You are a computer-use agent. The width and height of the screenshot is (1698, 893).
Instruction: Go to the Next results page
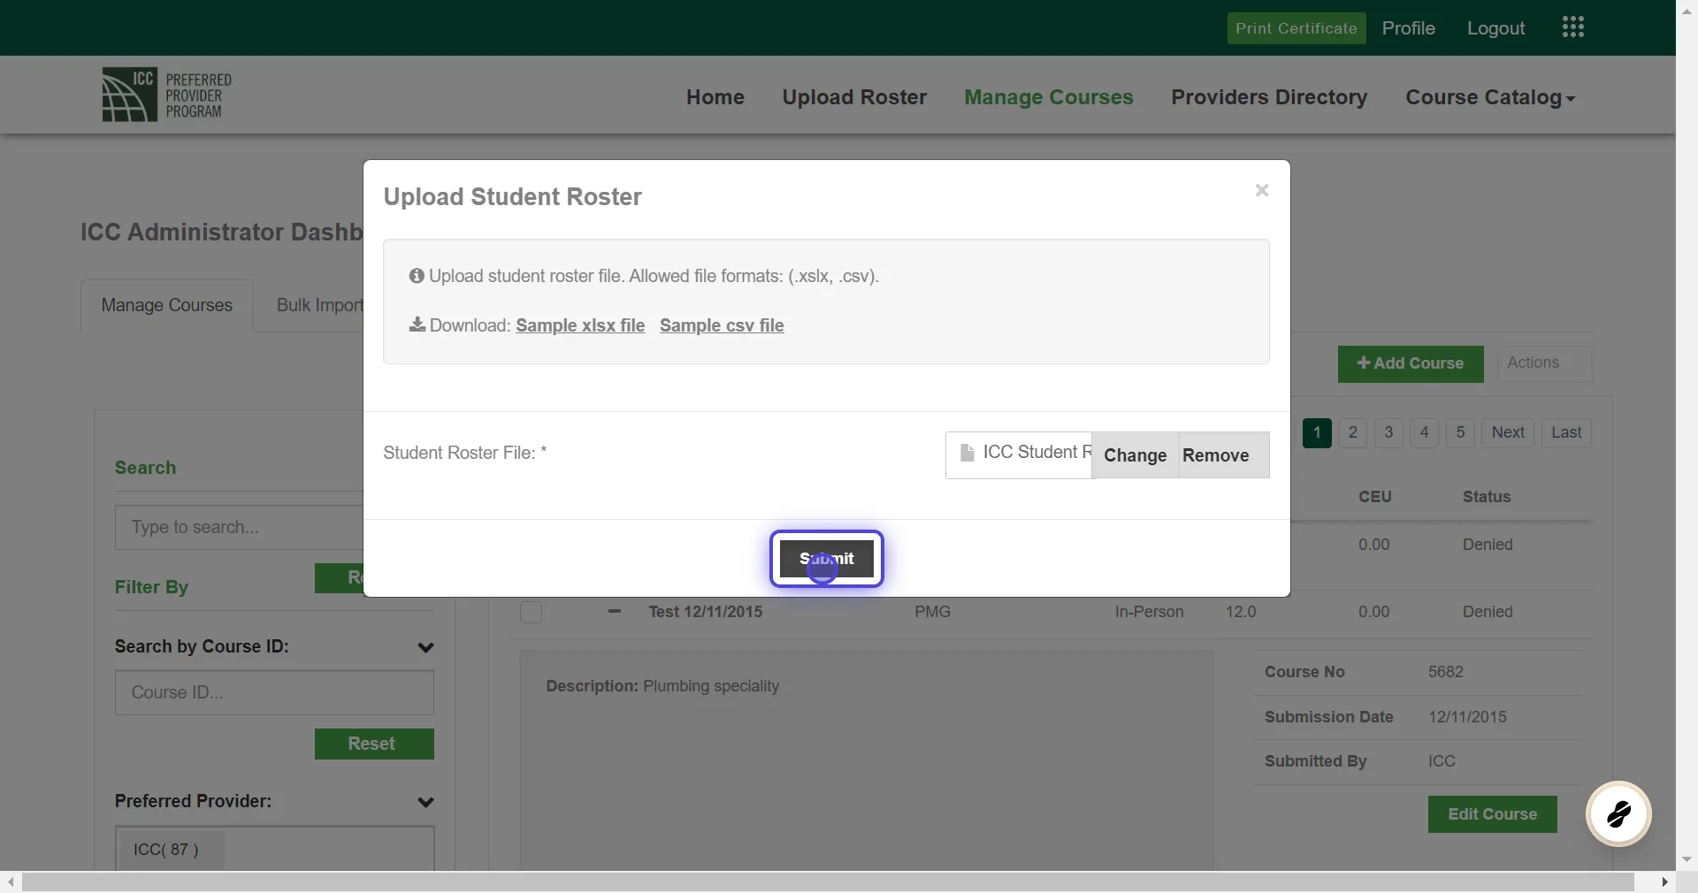pos(1508,432)
